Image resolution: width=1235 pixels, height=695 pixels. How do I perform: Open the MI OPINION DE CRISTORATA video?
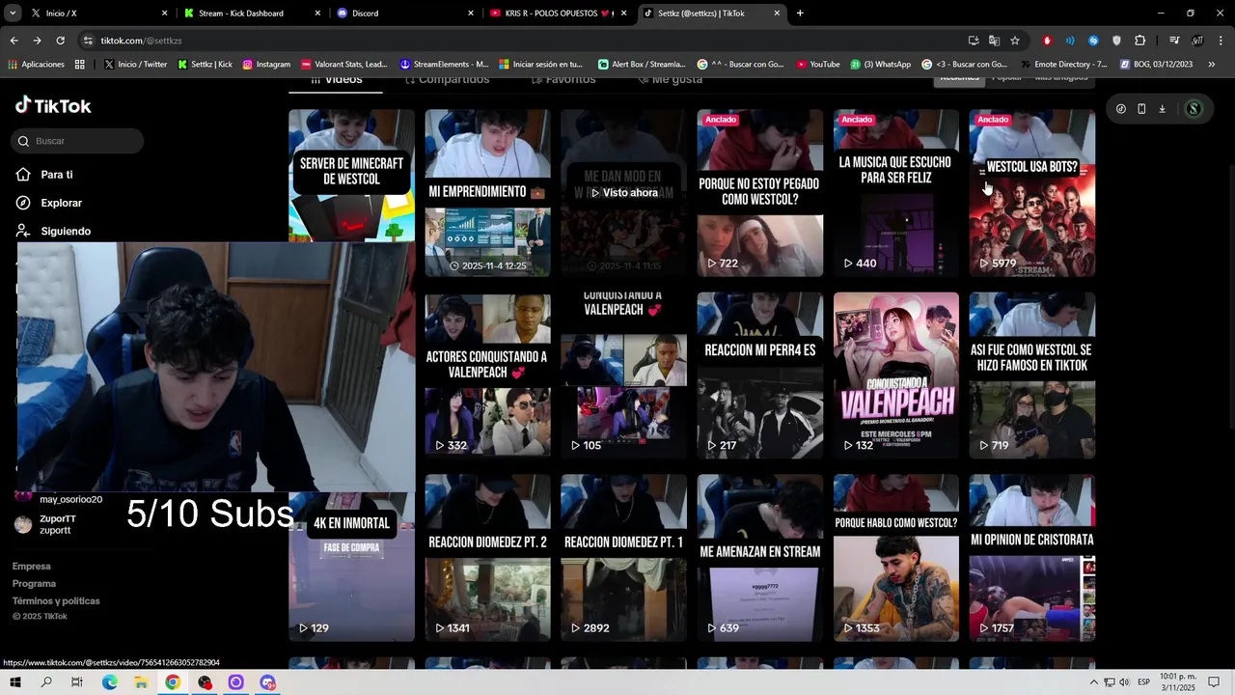pyautogui.click(x=1032, y=558)
